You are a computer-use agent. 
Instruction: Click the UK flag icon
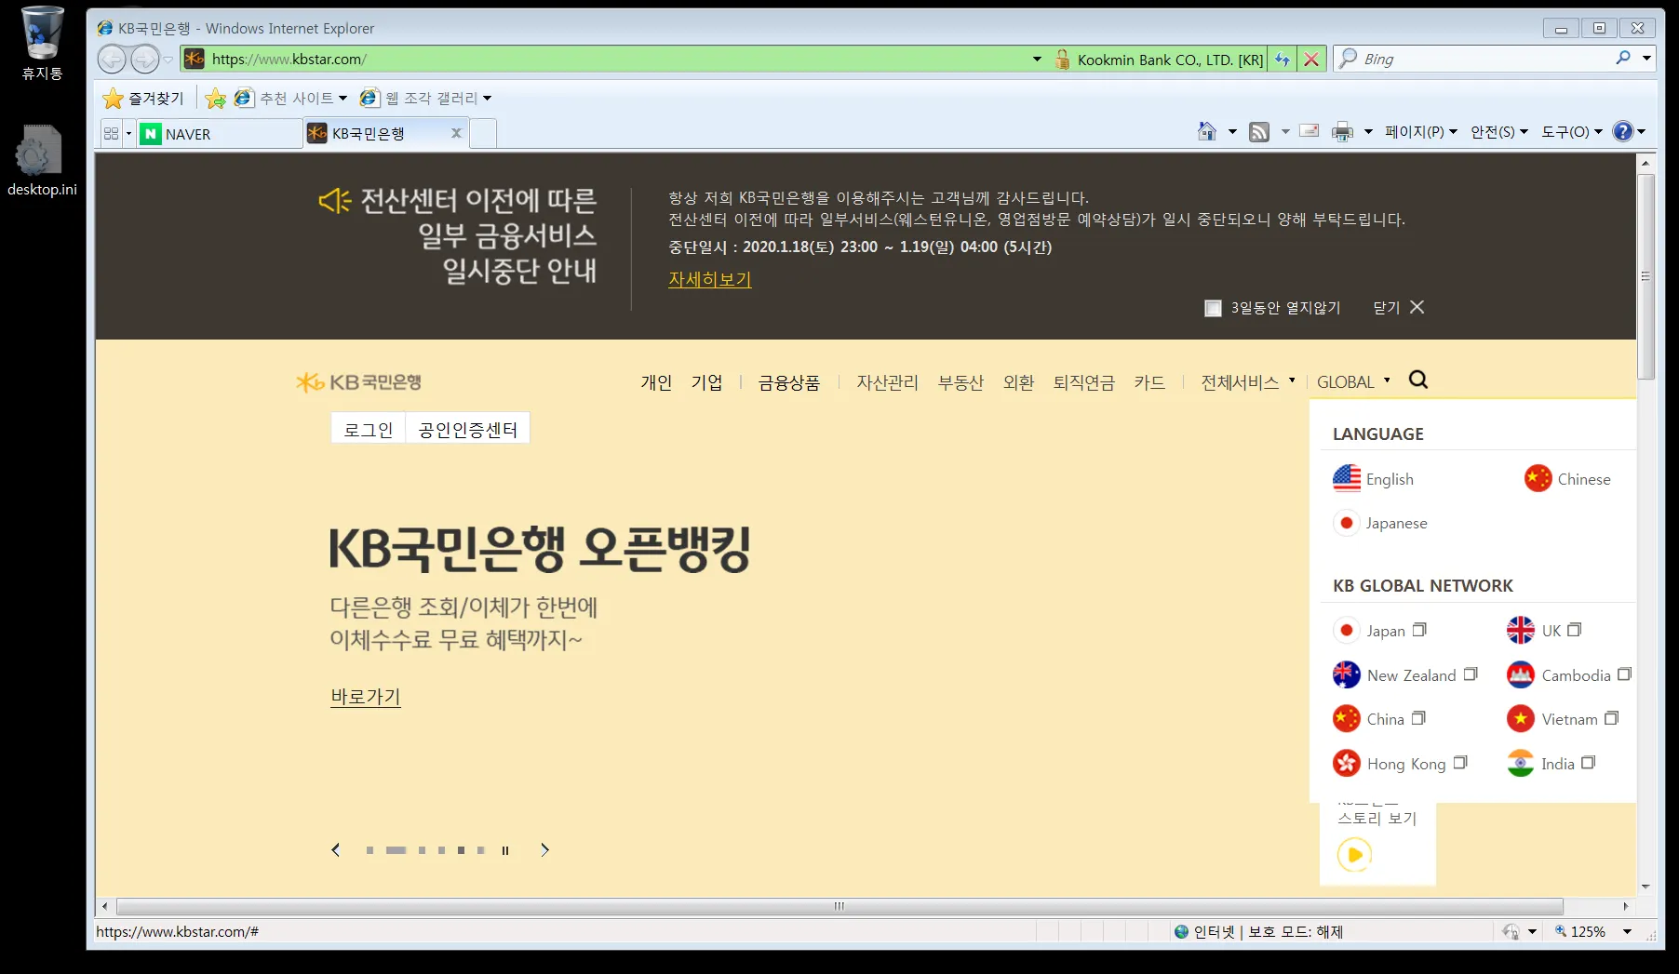click(x=1521, y=630)
